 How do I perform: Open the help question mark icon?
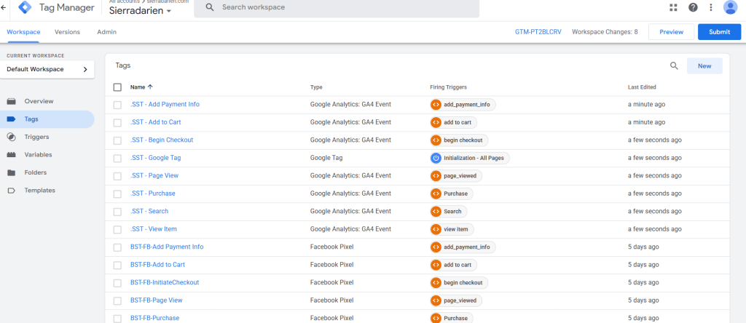click(x=694, y=7)
